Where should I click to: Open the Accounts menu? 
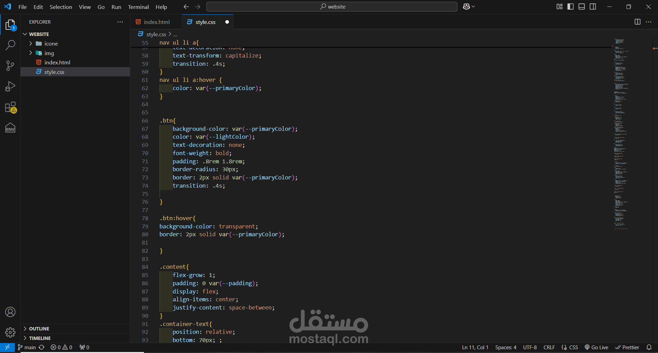point(10,312)
